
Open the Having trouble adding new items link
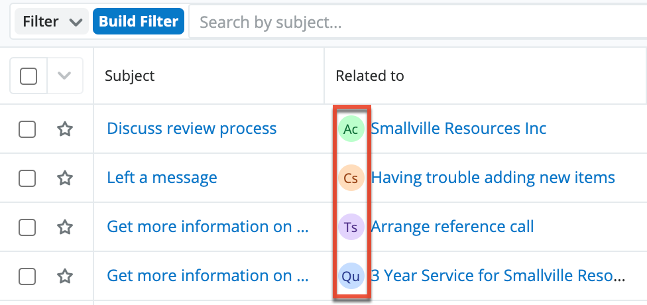pos(493,178)
